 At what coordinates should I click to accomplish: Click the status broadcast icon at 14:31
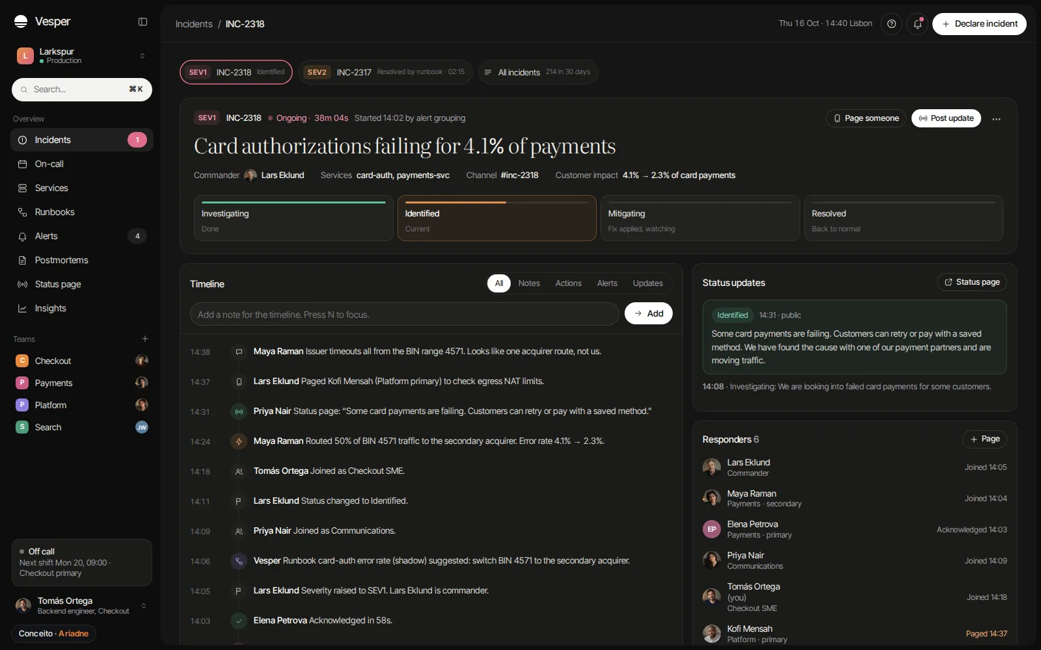[x=239, y=411]
